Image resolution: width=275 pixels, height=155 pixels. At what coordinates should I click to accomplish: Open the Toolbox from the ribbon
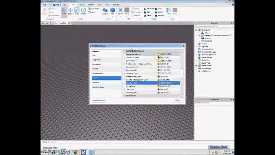(x=105, y=12)
